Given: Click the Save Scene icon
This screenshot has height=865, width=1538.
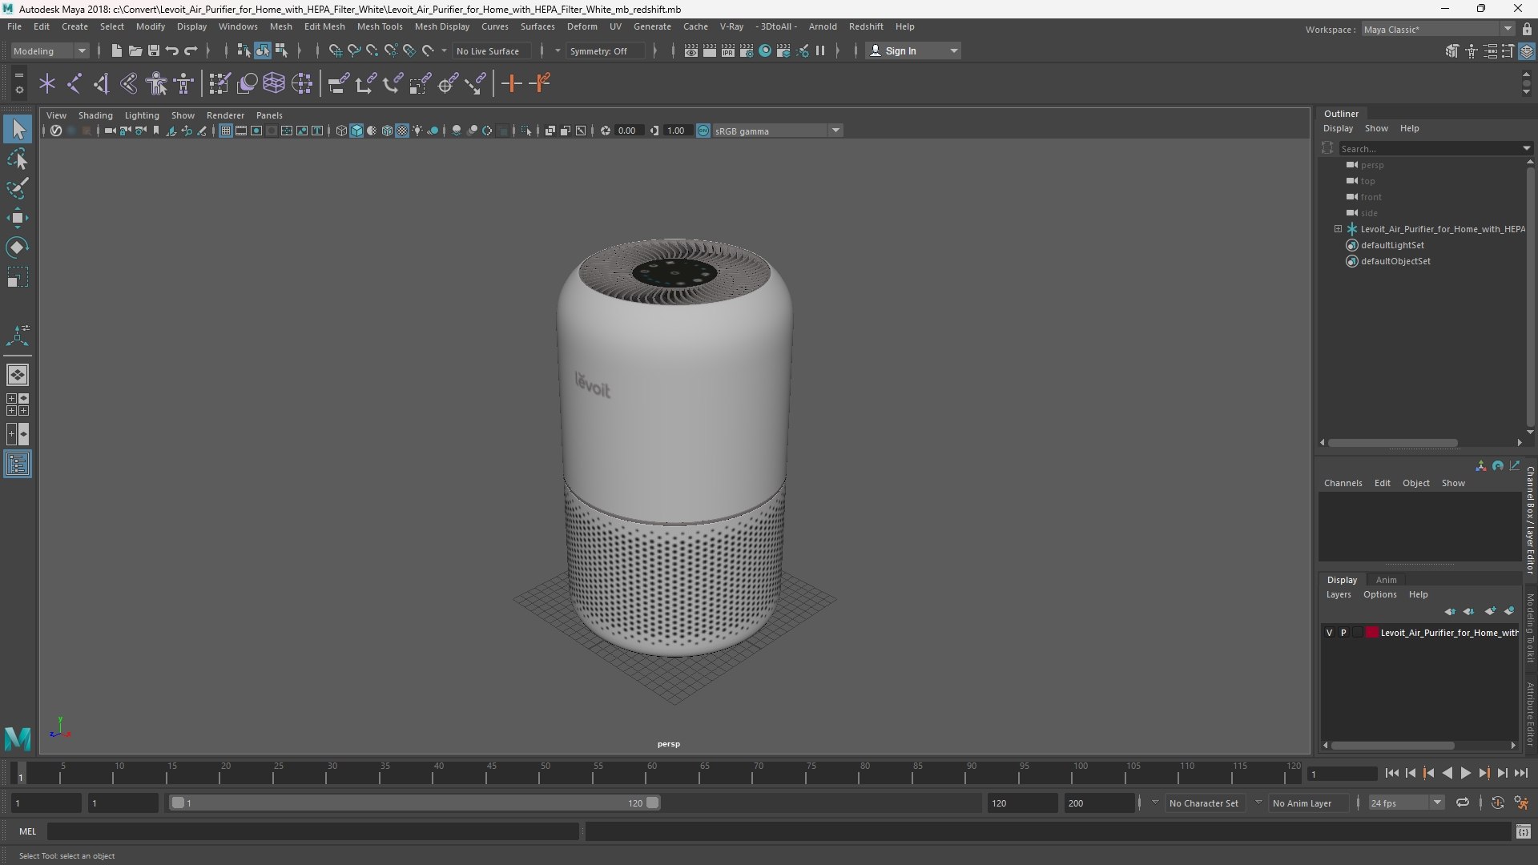Looking at the screenshot, I should tap(154, 50).
